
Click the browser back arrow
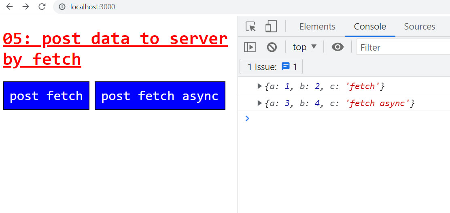click(x=10, y=7)
